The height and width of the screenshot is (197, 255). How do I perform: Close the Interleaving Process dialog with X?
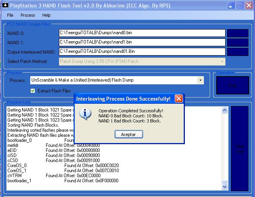tap(179, 99)
